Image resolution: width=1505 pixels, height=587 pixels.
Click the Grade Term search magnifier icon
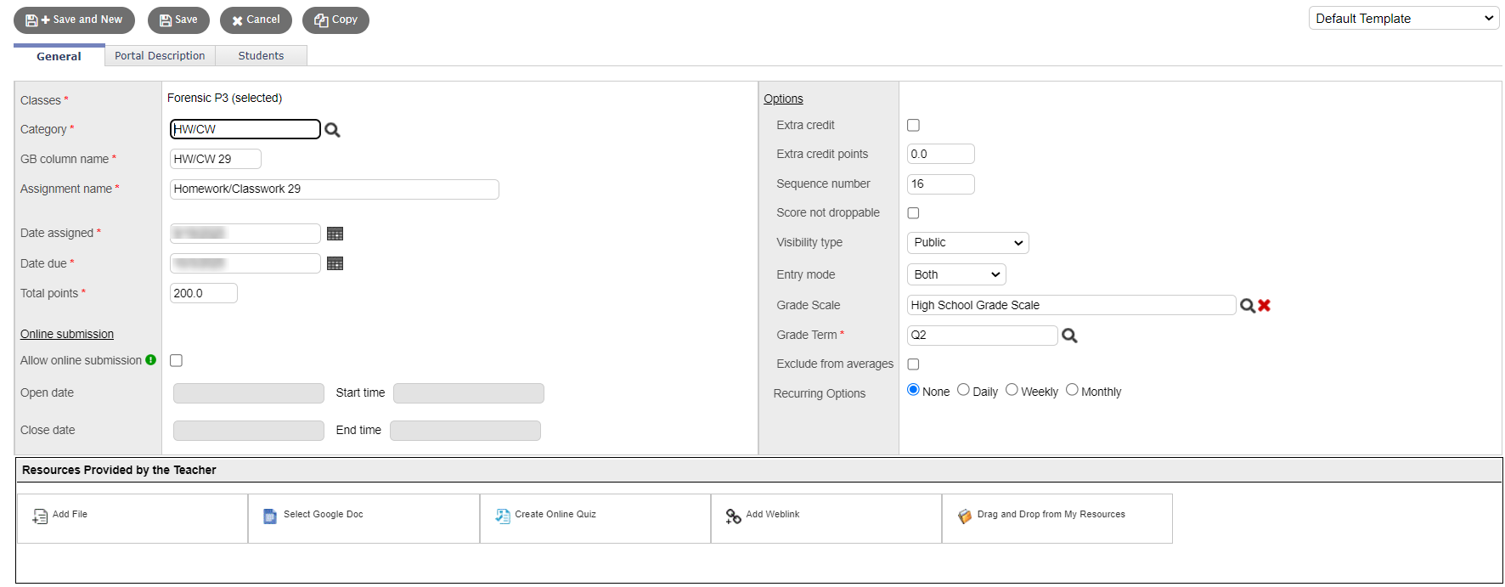tap(1069, 336)
